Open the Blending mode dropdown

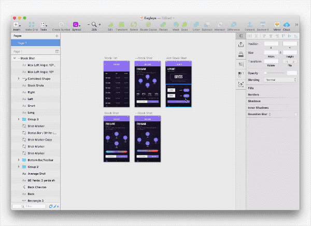(x=280, y=80)
